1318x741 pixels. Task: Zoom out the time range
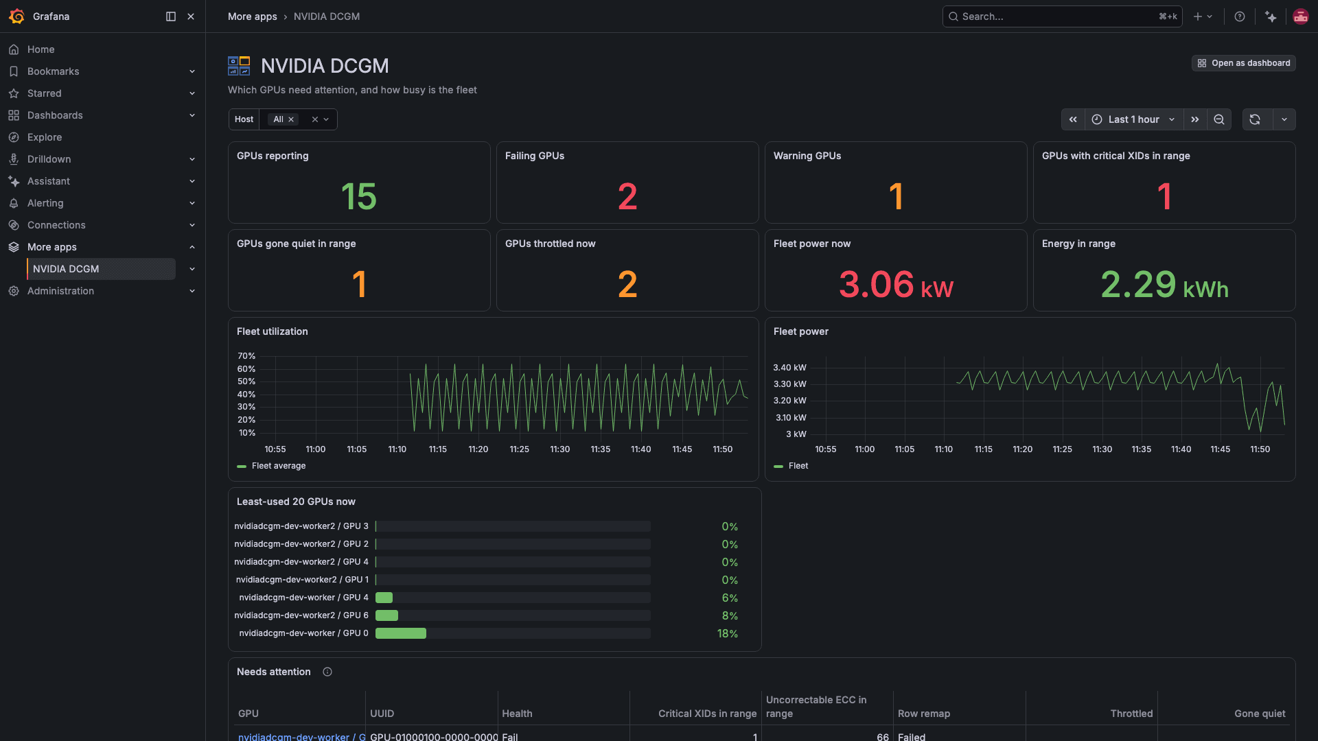click(1219, 119)
